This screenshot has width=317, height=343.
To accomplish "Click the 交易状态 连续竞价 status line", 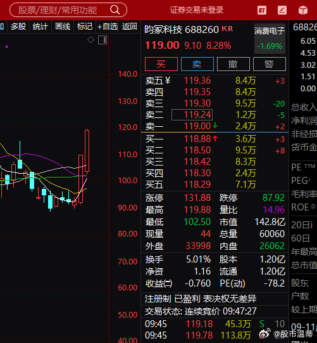I will click(x=201, y=311).
